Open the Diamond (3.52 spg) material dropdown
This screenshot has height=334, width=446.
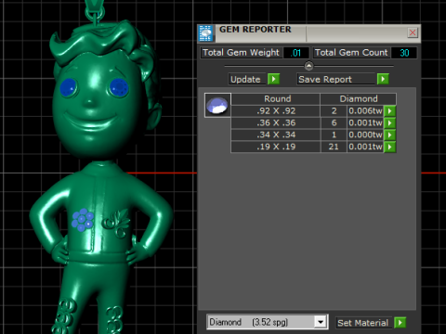[321, 322]
